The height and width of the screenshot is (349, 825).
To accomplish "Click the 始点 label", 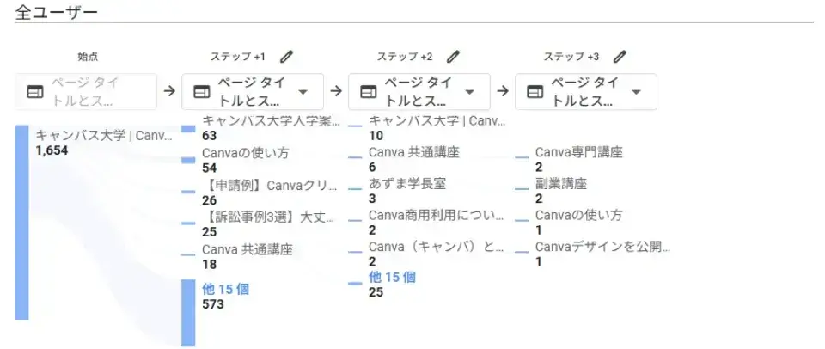I will (88, 57).
